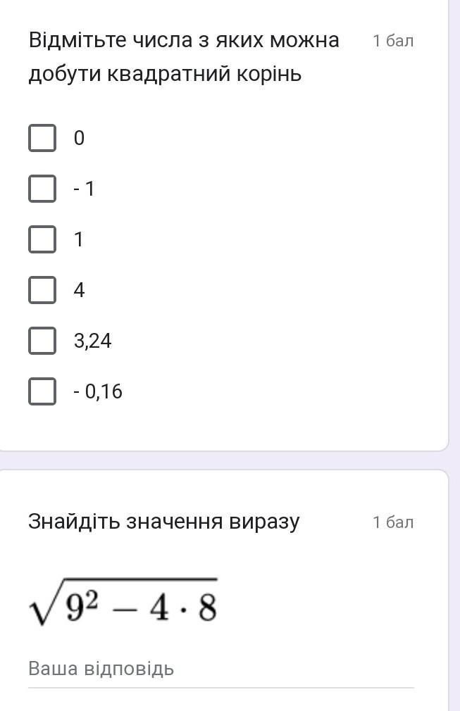Click the 'Знайдіть значення виразу' question title
The image size is (460, 711).
[x=163, y=522]
